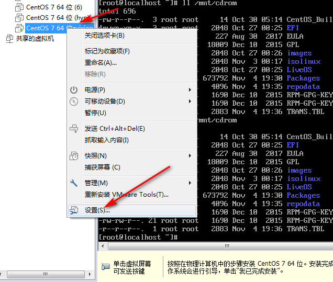Click the running VM icon of the selected CentOS entry
Viewport: 333px width, 282px height.
point(19,28)
